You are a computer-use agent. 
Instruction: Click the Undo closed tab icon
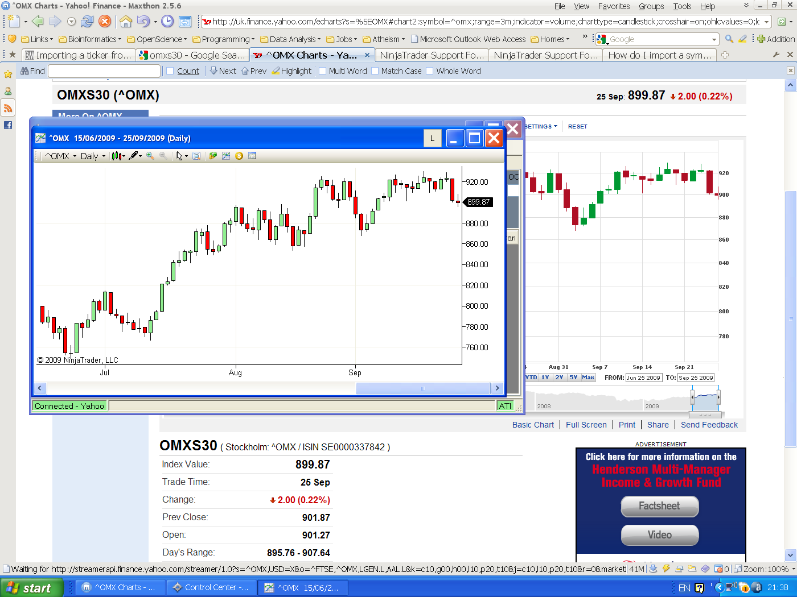point(143,22)
